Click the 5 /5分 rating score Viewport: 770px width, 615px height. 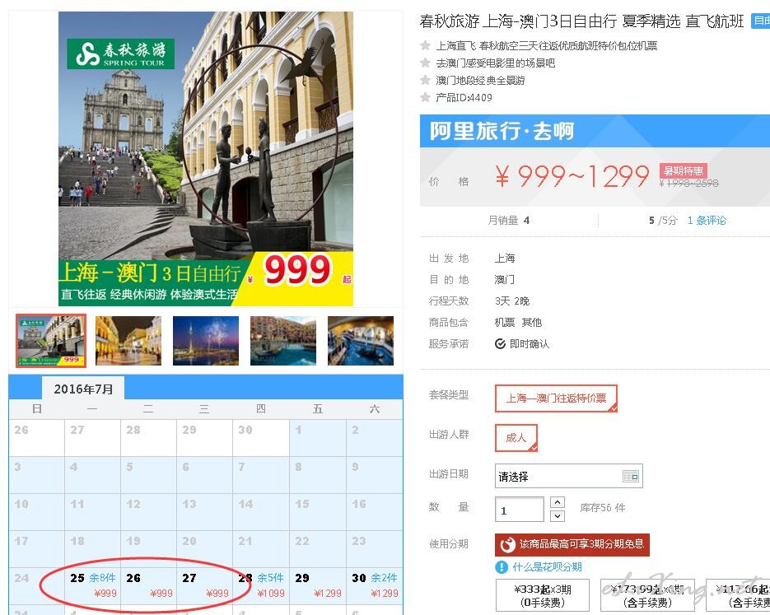662,221
